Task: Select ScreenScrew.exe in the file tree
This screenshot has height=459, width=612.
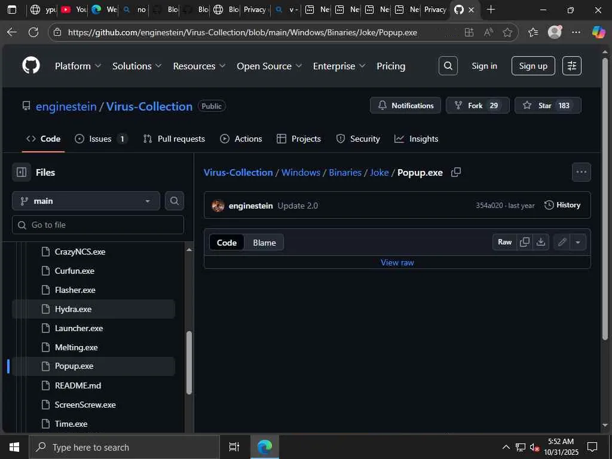Action: click(94, 405)
